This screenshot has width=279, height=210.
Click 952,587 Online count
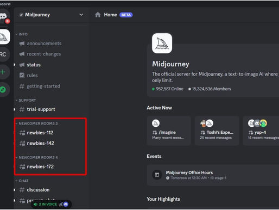click(168, 89)
